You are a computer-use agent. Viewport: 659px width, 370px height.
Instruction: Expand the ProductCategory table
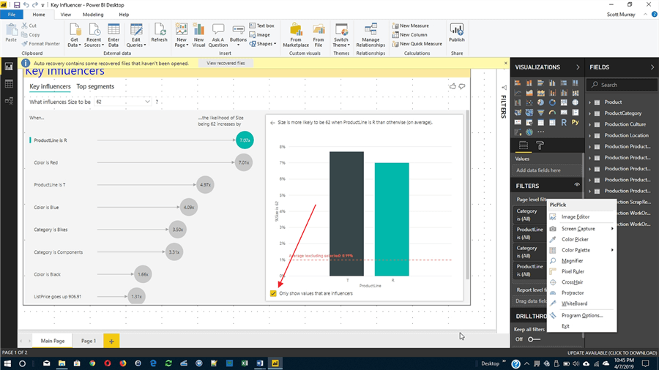(589, 113)
